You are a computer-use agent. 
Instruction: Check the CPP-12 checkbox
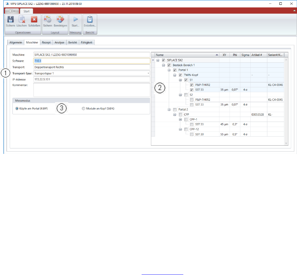[186, 129]
